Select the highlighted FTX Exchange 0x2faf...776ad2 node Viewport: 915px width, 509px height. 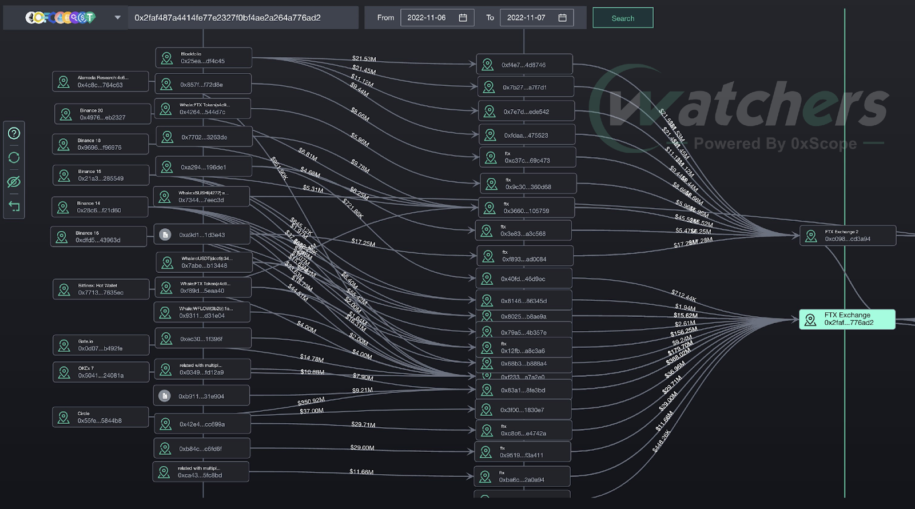coord(847,319)
